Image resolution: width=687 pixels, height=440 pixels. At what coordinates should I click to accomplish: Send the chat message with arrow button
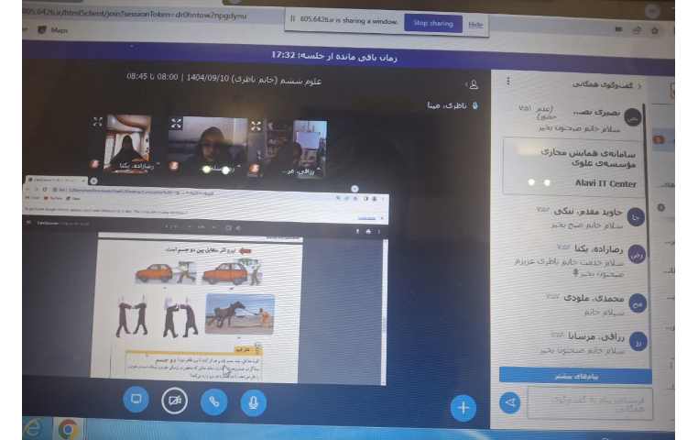coord(512,402)
